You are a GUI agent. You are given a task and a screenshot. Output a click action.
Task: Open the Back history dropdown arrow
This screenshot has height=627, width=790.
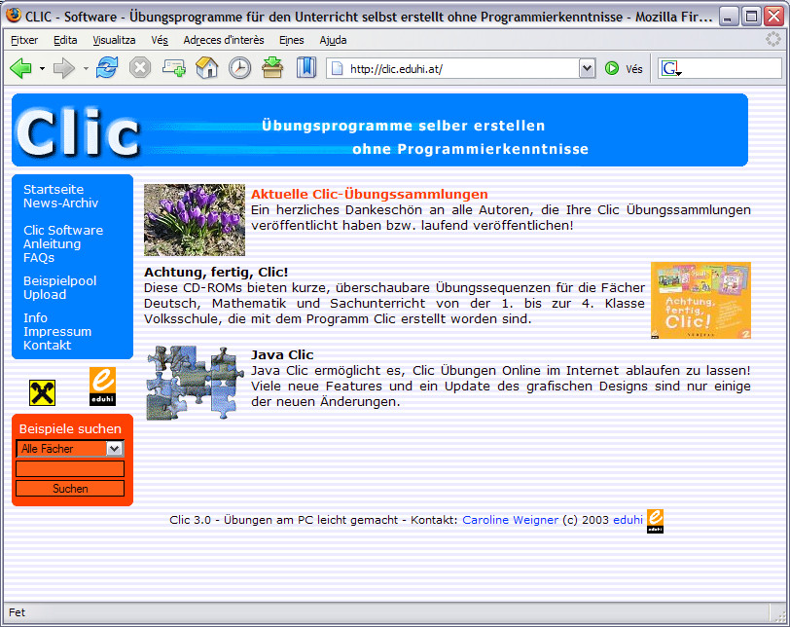point(43,68)
